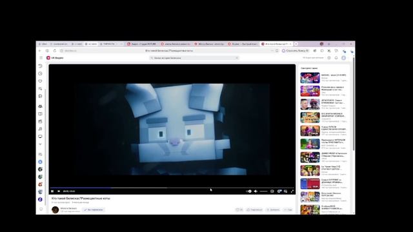
Task: Open the channel avatar below the video
Action: [55, 209]
